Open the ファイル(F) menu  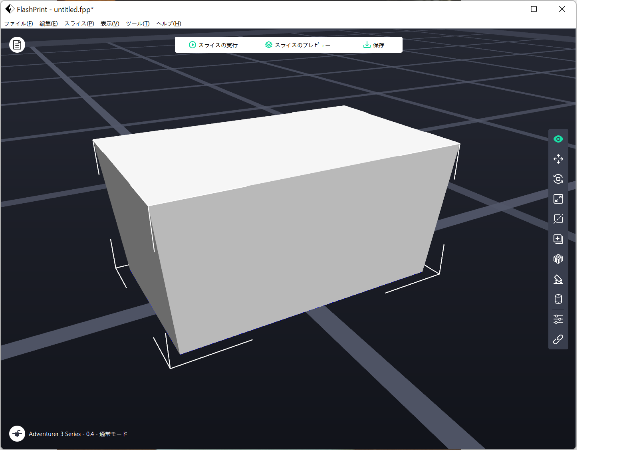coord(18,24)
